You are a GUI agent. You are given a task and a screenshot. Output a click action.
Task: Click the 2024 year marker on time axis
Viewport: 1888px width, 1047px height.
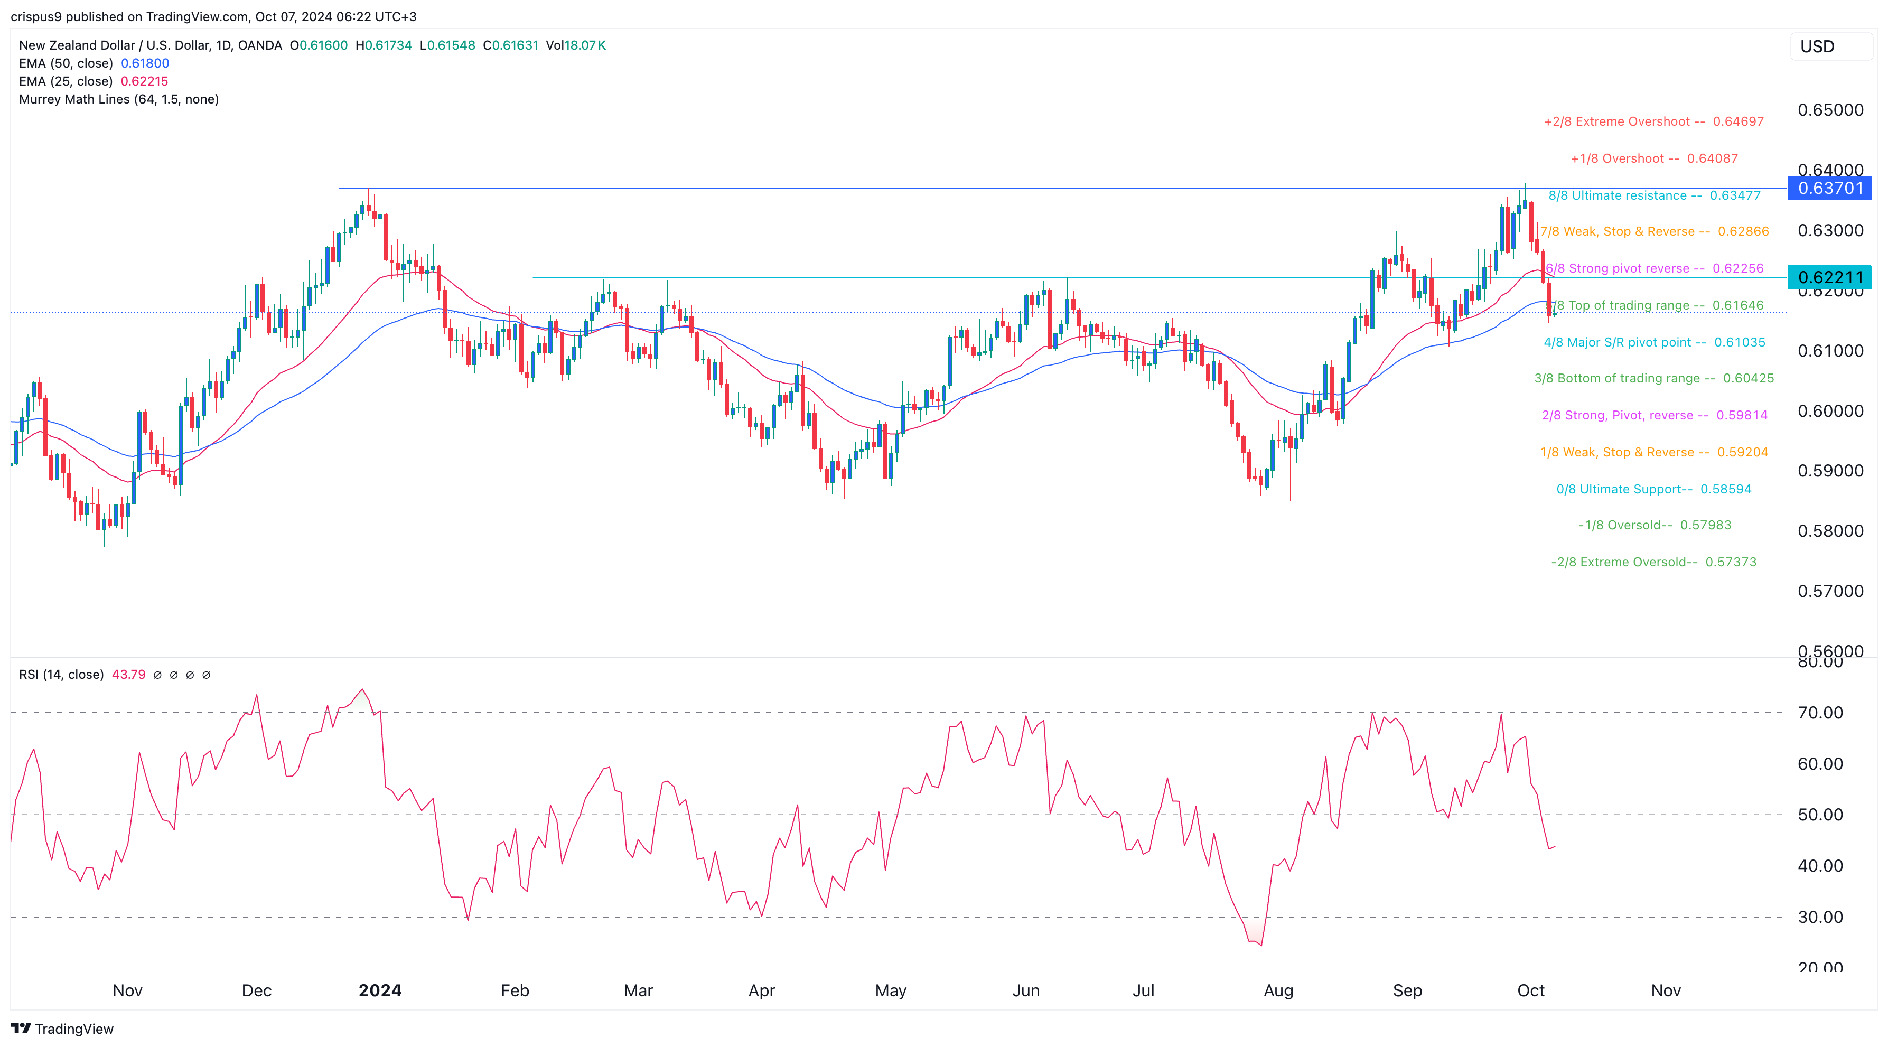(380, 990)
